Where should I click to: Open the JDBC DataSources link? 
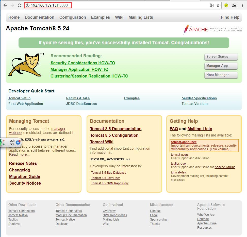81,104
